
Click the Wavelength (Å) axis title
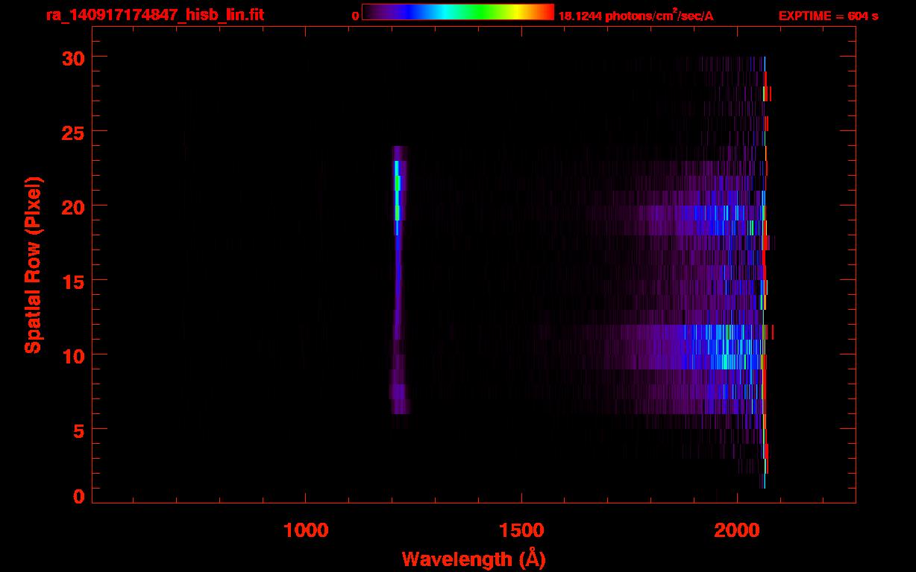(474, 559)
